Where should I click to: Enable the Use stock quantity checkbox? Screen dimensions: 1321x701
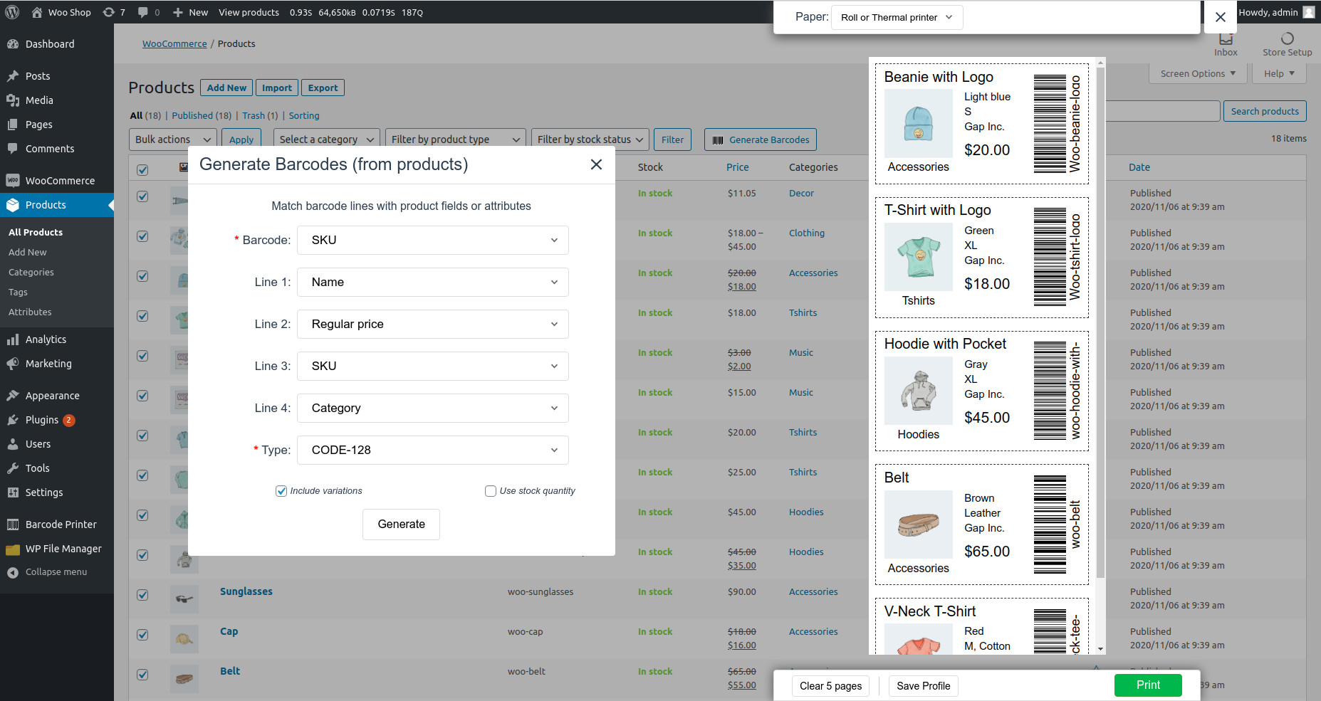click(x=491, y=491)
